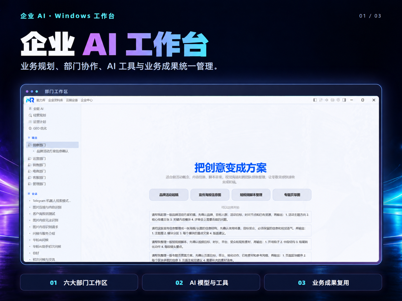Open the 企业资料库 menu
The width and height of the screenshot is (402, 301).
tap(56, 100)
